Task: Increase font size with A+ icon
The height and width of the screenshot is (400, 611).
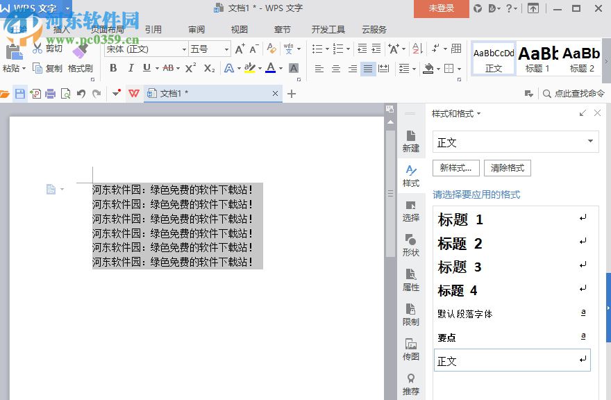Action: tap(240, 49)
